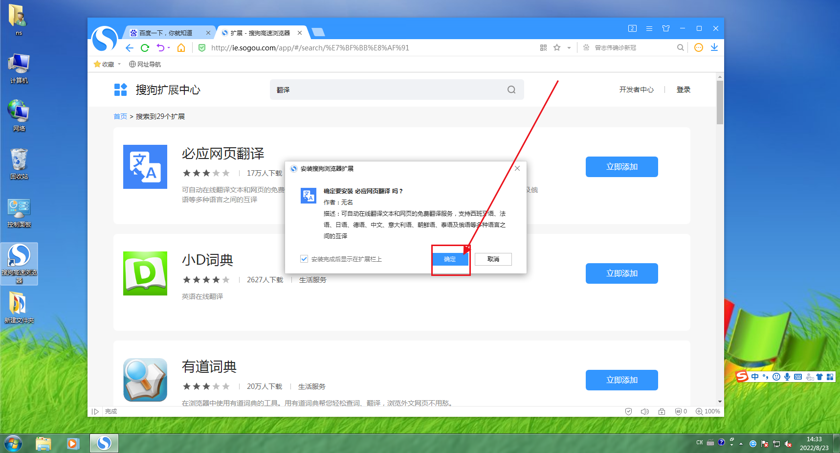Viewport: 840px width, 453px height.
Task: Click the extension center search magnifier
Action: [511, 90]
